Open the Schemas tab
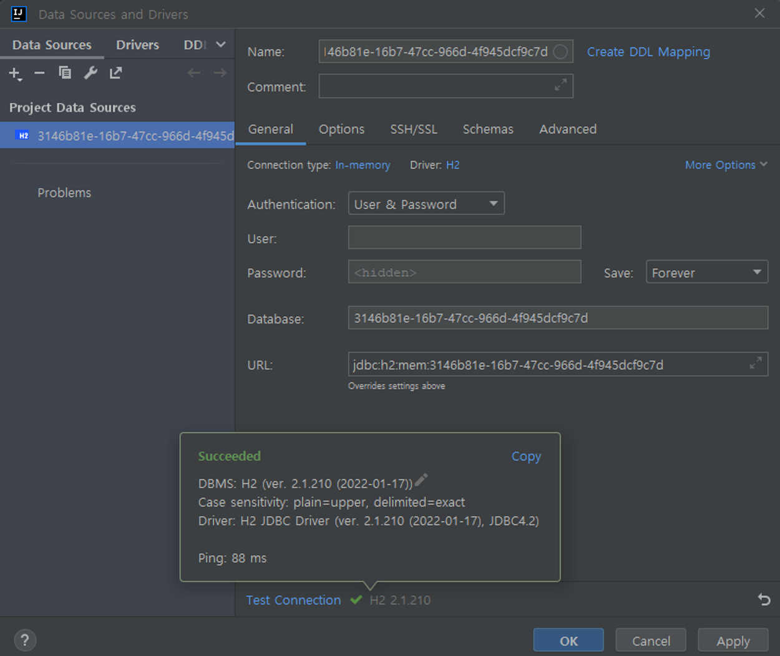The image size is (780, 656). click(488, 129)
